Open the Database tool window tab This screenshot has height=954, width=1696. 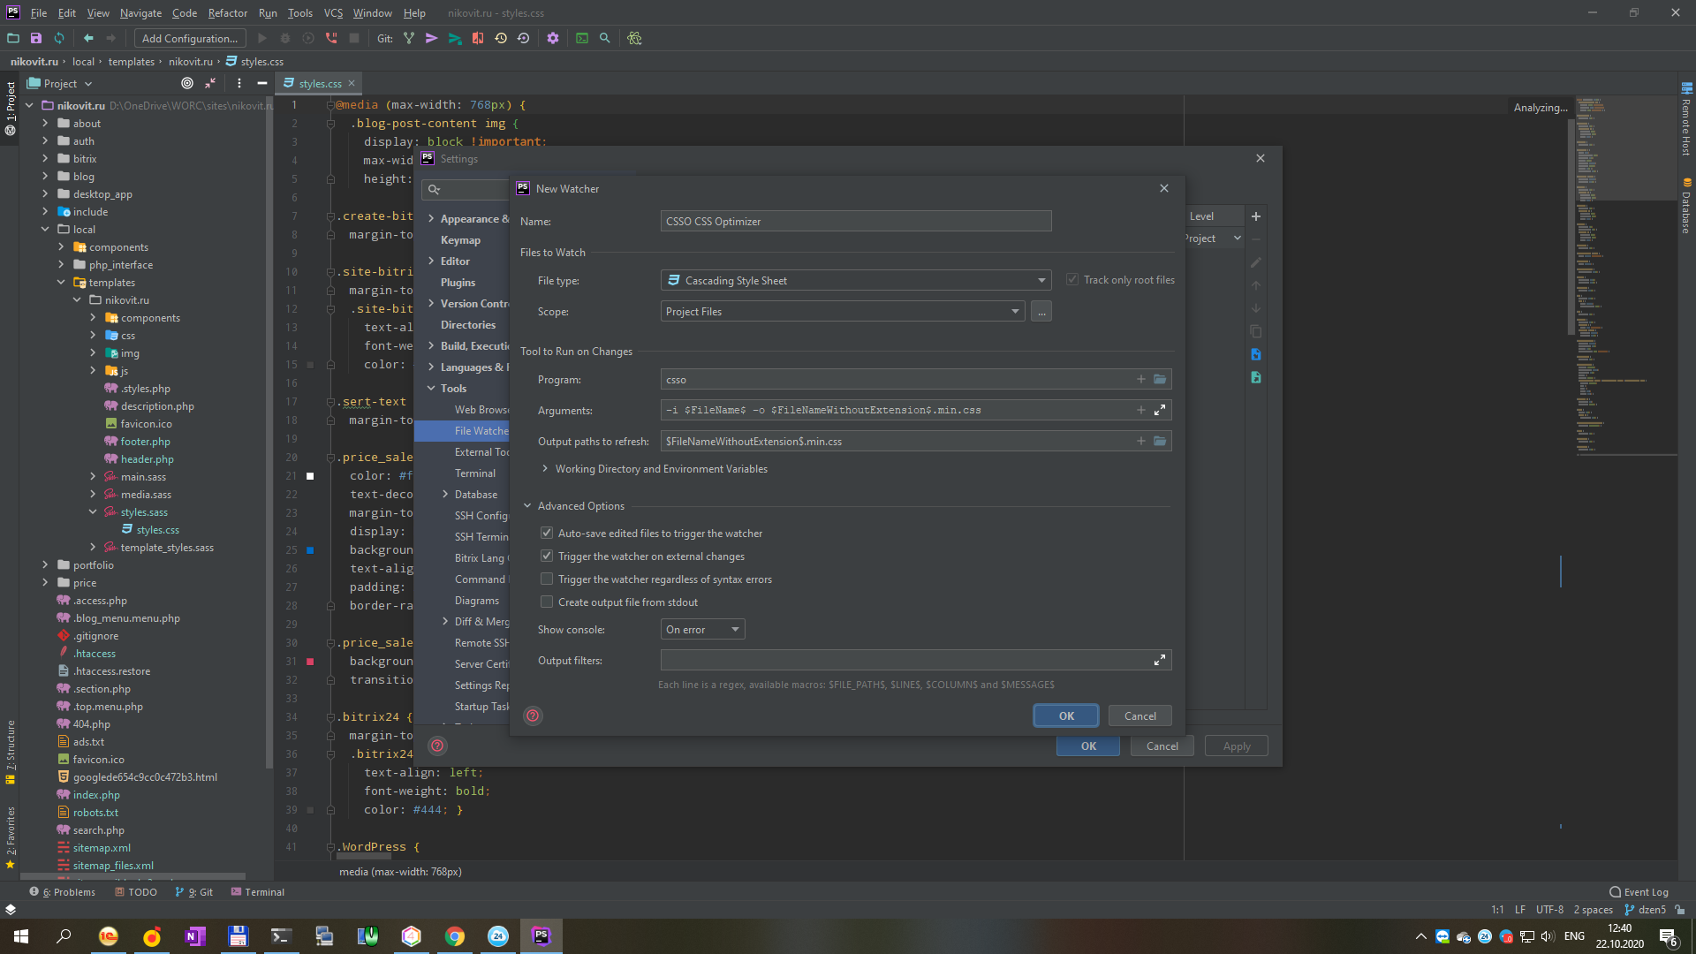coord(1686,207)
